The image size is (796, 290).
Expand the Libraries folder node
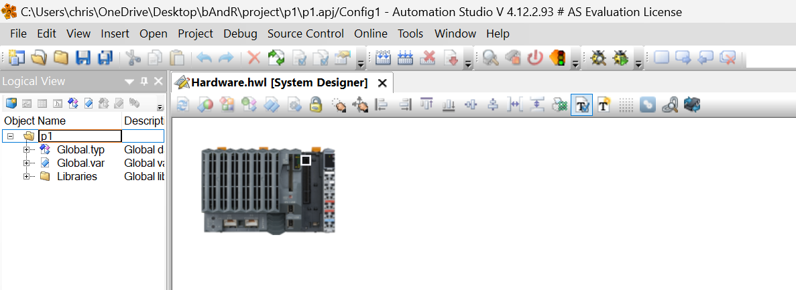(x=26, y=176)
